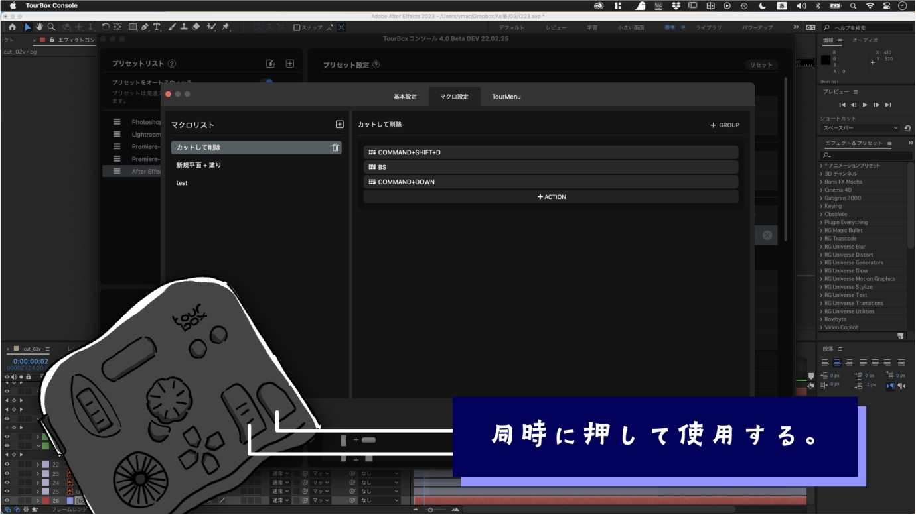The image size is (916, 515).
Task: Expand the Keying effects category
Action: click(821, 206)
